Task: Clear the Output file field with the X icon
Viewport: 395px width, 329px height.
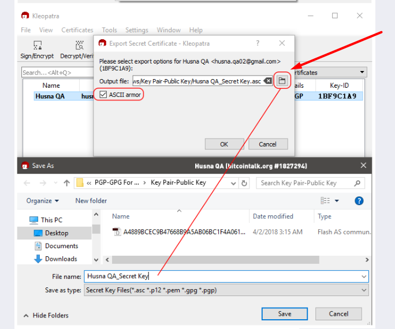Action: [268, 81]
